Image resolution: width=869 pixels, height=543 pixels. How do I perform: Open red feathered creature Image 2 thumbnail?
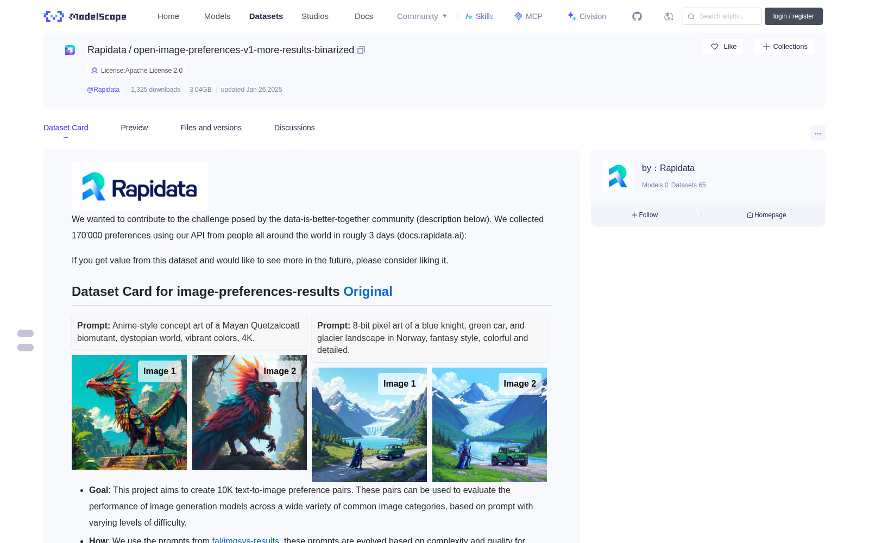click(249, 413)
